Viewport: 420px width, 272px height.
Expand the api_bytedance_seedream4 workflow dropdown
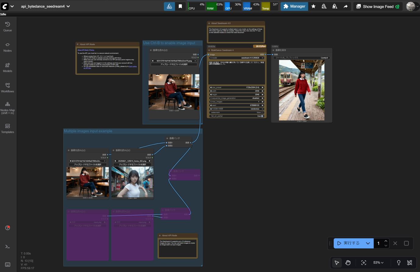(68, 6)
